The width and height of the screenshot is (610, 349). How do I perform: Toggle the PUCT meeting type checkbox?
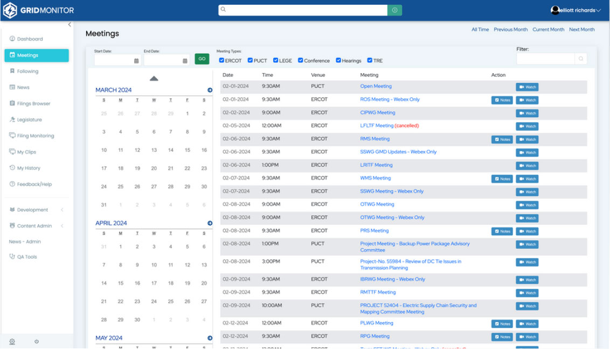[x=250, y=60]
